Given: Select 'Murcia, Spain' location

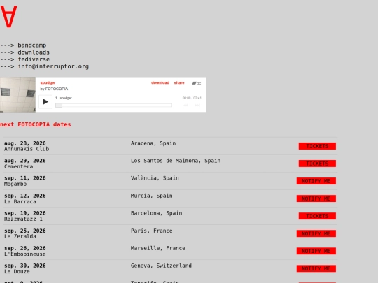Looking at the screenshot, I should [152, 196].
